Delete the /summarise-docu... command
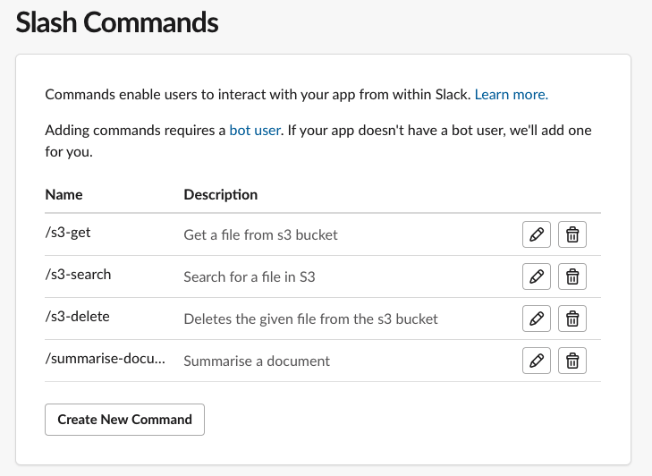652x476 pixels. click(572, 361)
